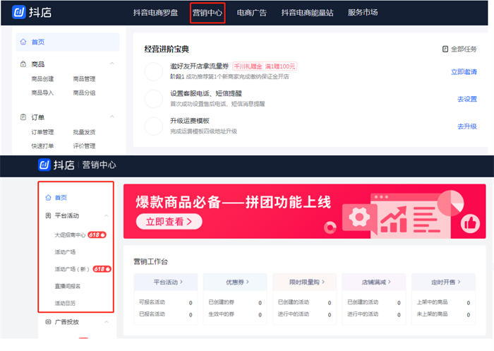Click the 立即邀请 link
Viewport: 494px width, 351px height.
(464, 72)
